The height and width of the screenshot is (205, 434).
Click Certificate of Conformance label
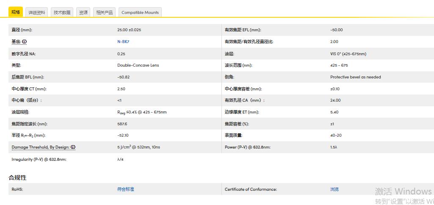pyautogui.click(x=251, y=189)
